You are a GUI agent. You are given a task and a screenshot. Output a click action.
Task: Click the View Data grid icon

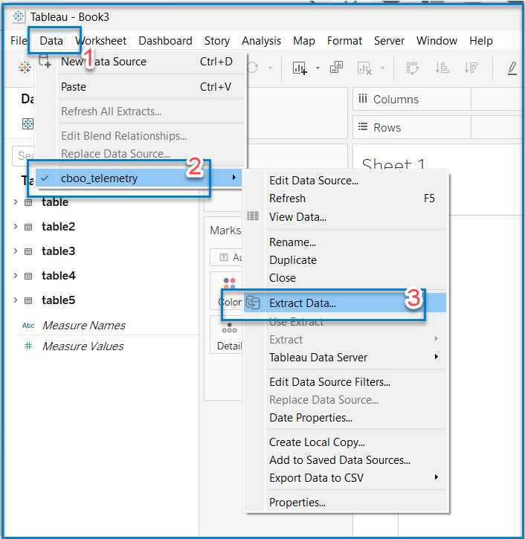tap(253, 216)
